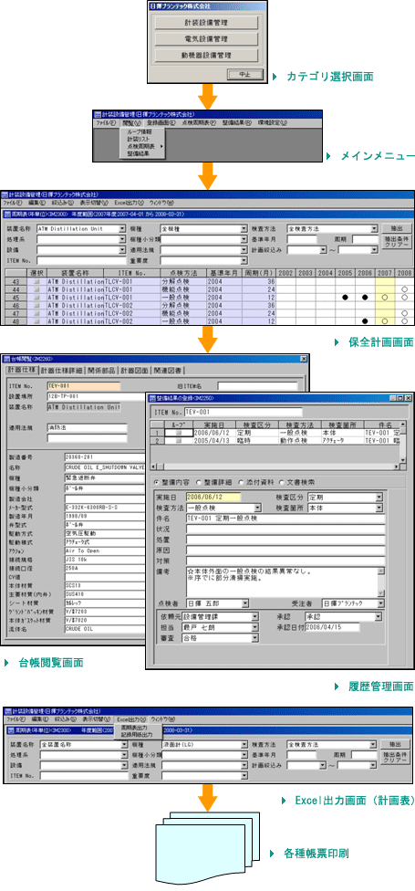This screenshot has width=415, height=891.
Task: Select the 文書検索 radio button
Action: 297,482
